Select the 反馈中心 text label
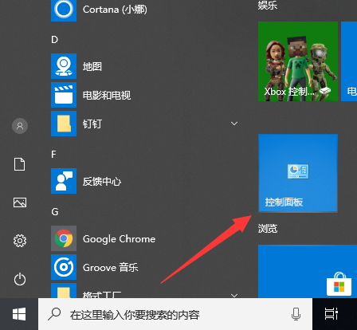 (x=102, y=181)
